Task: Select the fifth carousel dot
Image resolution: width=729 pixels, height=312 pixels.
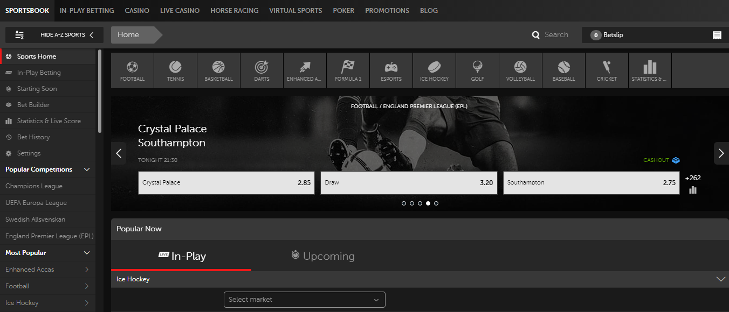Action: pyautogui.click(x=436, y=203)
